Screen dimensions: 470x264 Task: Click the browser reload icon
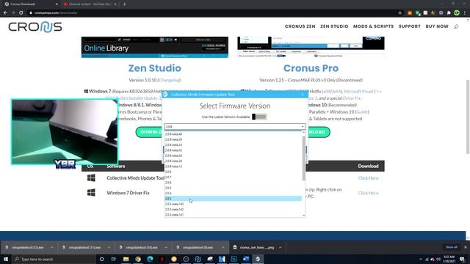pyautogui.click(x=21, y=13)
